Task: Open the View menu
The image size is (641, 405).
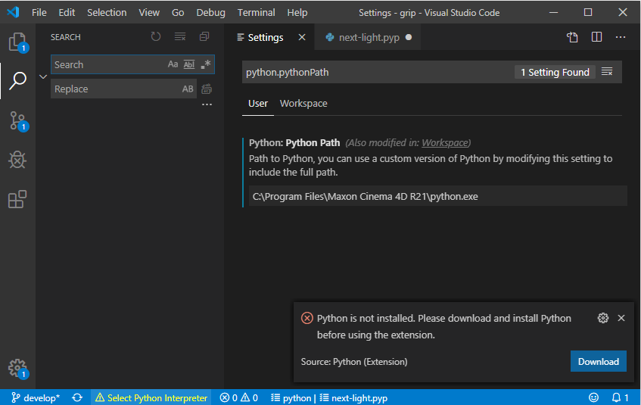Action: click(x=149, y=13)
